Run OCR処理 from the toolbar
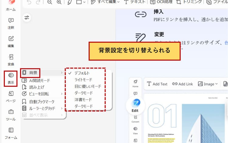The height and width of the screenshot is (143, 228). coord(161,2)
